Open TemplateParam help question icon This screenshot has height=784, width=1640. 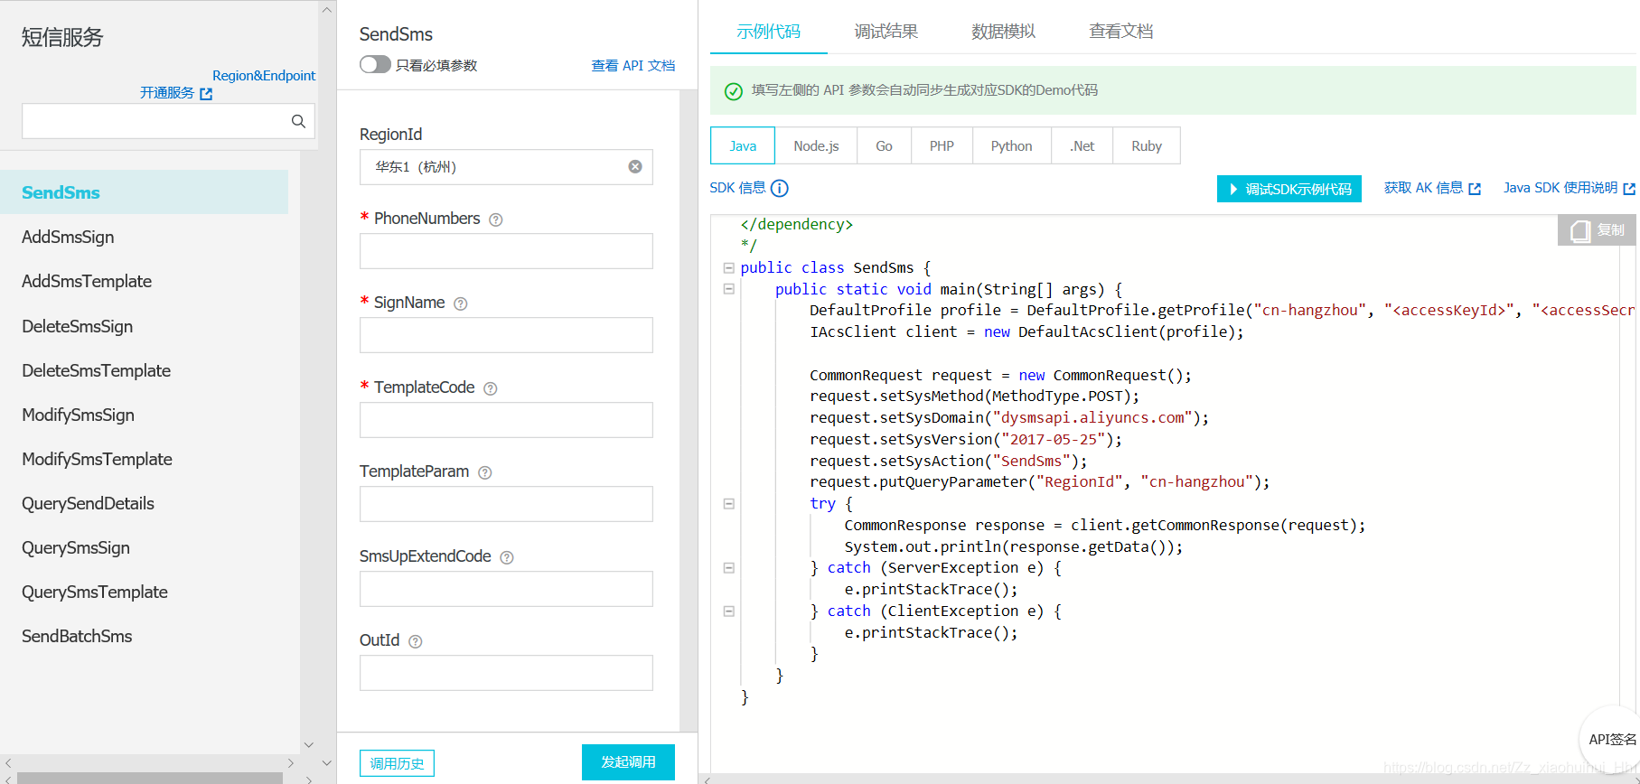(x=485, y=472)
